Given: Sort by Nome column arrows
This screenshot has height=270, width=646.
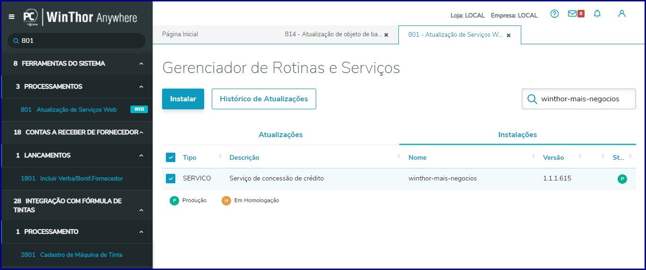Looking at the screenshot, I should click(x=534, y=156).
